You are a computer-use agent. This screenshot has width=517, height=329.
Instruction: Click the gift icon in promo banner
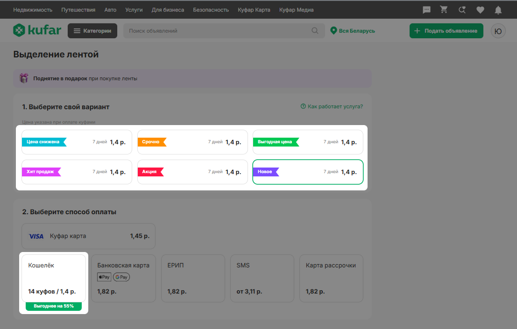pos(24,78)
